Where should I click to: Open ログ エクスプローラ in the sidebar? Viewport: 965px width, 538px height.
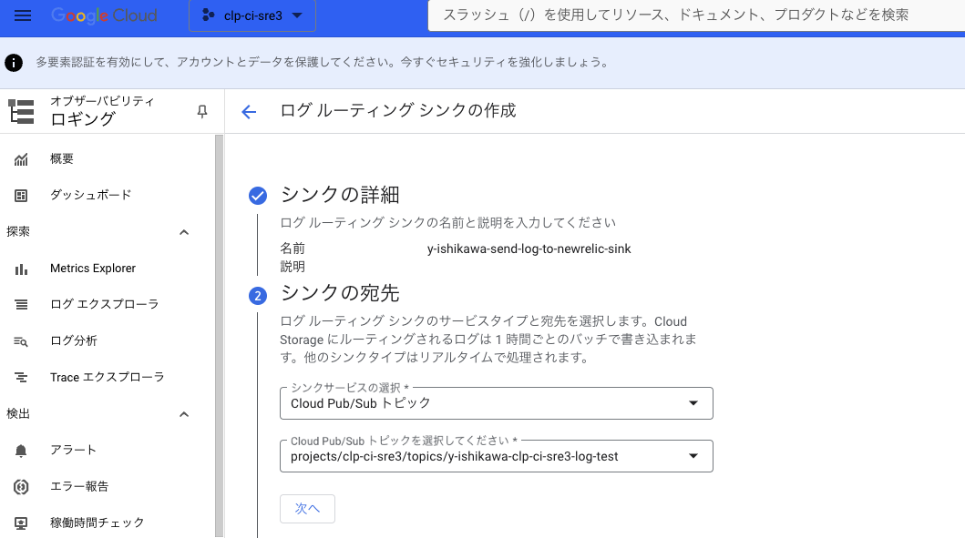pos(105,304)
